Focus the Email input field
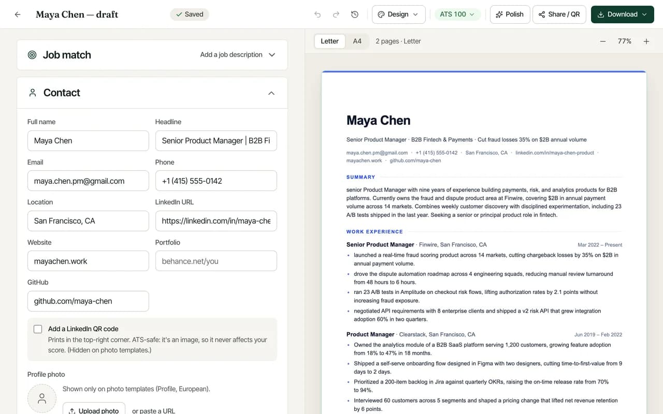Screen dimensions: 663x414 tap(88, 181)
